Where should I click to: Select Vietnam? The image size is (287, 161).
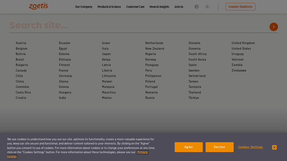[237, 59]
